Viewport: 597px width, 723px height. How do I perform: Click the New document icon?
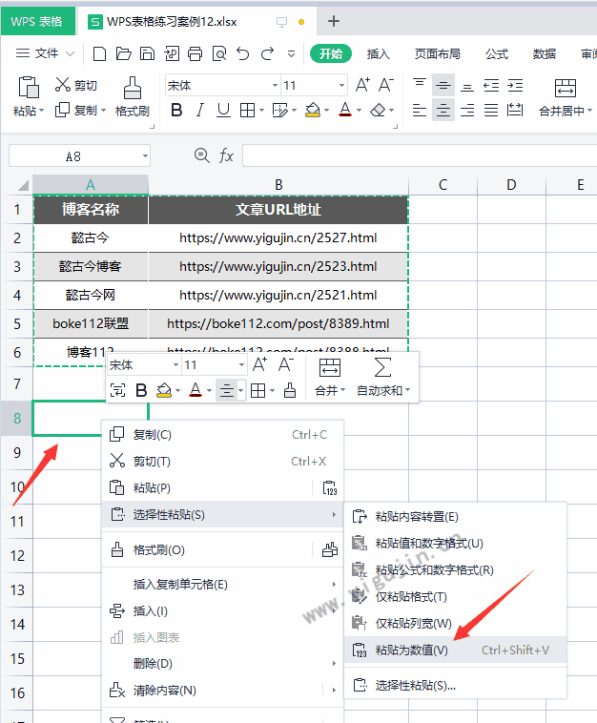(x=99, y=54)
